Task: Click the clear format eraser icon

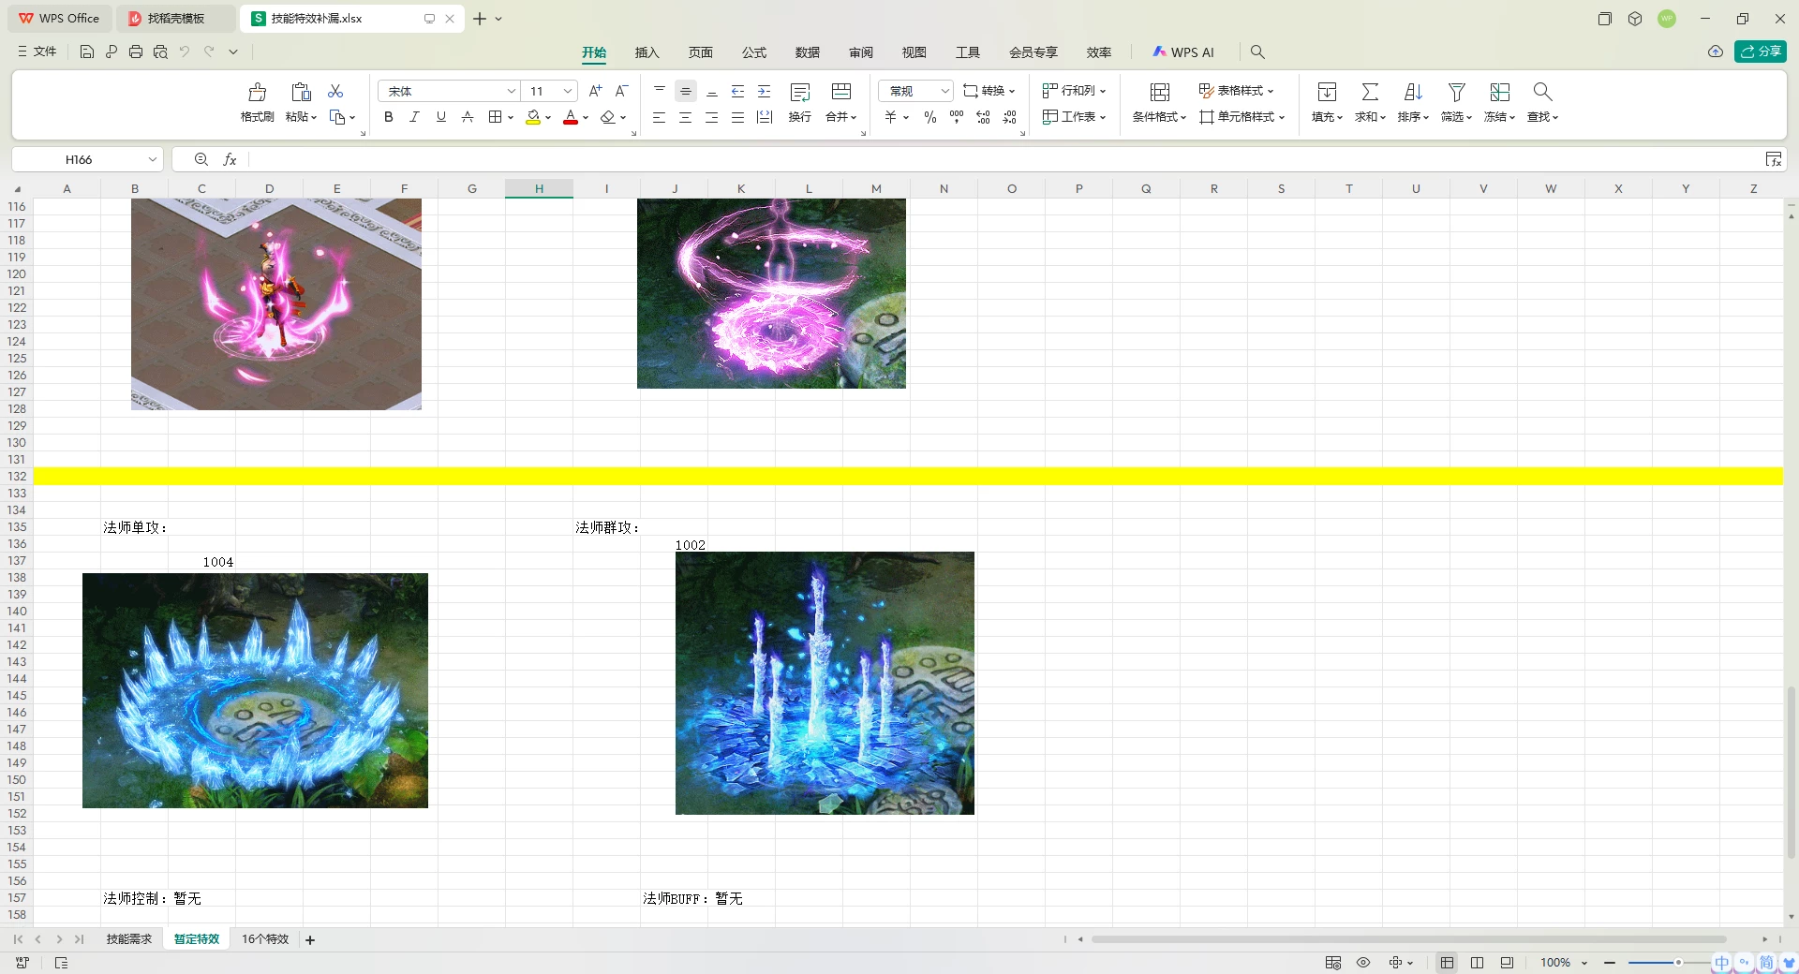Action: (x=608, y=117)
